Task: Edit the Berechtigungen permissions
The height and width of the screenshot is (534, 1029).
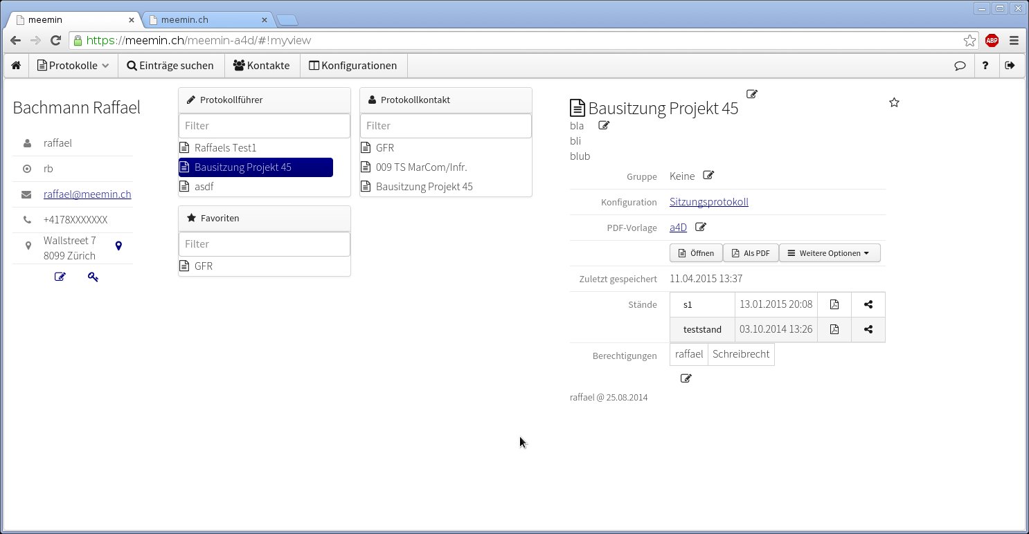Action: tap(686, 378)
